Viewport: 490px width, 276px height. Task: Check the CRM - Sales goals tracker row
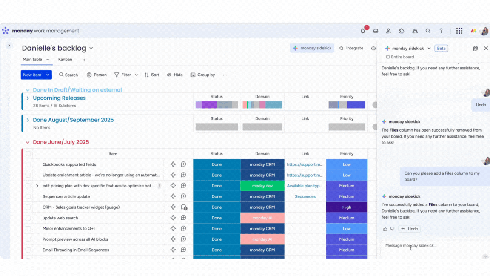[x=28, y=207]
